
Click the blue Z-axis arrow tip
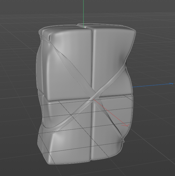coord(171,84)
